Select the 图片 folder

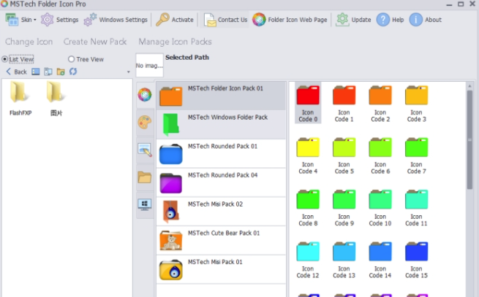56,99
